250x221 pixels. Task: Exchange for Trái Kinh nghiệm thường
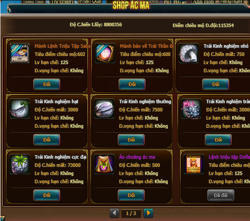click(131, 140)
